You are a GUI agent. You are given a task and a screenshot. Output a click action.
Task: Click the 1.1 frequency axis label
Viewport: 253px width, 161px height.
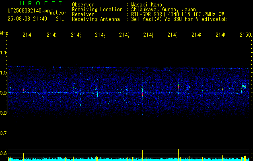pos(4,53)
